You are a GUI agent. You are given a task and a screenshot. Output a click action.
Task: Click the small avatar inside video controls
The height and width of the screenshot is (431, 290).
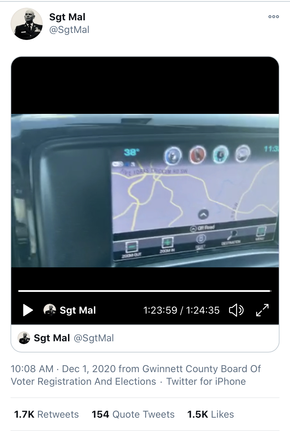[x=50, y=310]
